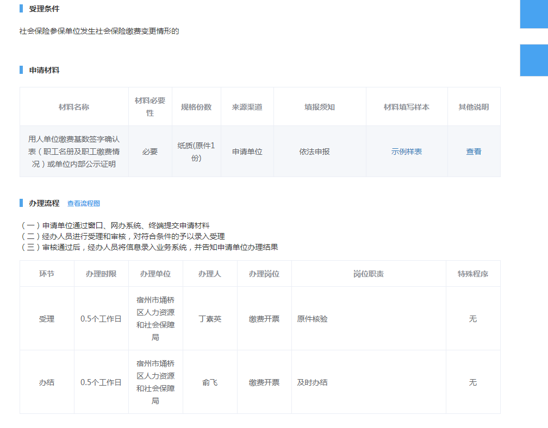This screenshot has width=548, height=428.
Task: Select the handler name 俞飞
Action: 210,382
